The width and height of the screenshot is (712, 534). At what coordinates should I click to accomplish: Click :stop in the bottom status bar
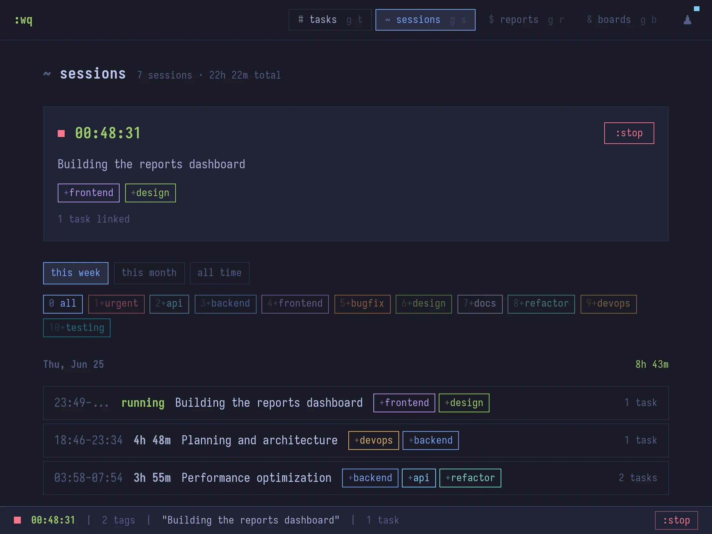coord(676,520)
